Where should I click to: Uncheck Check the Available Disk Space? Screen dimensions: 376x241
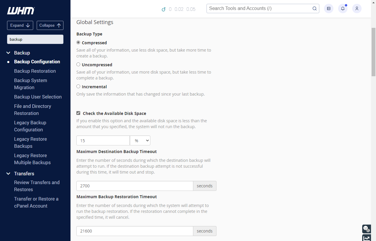click(78, 113)
